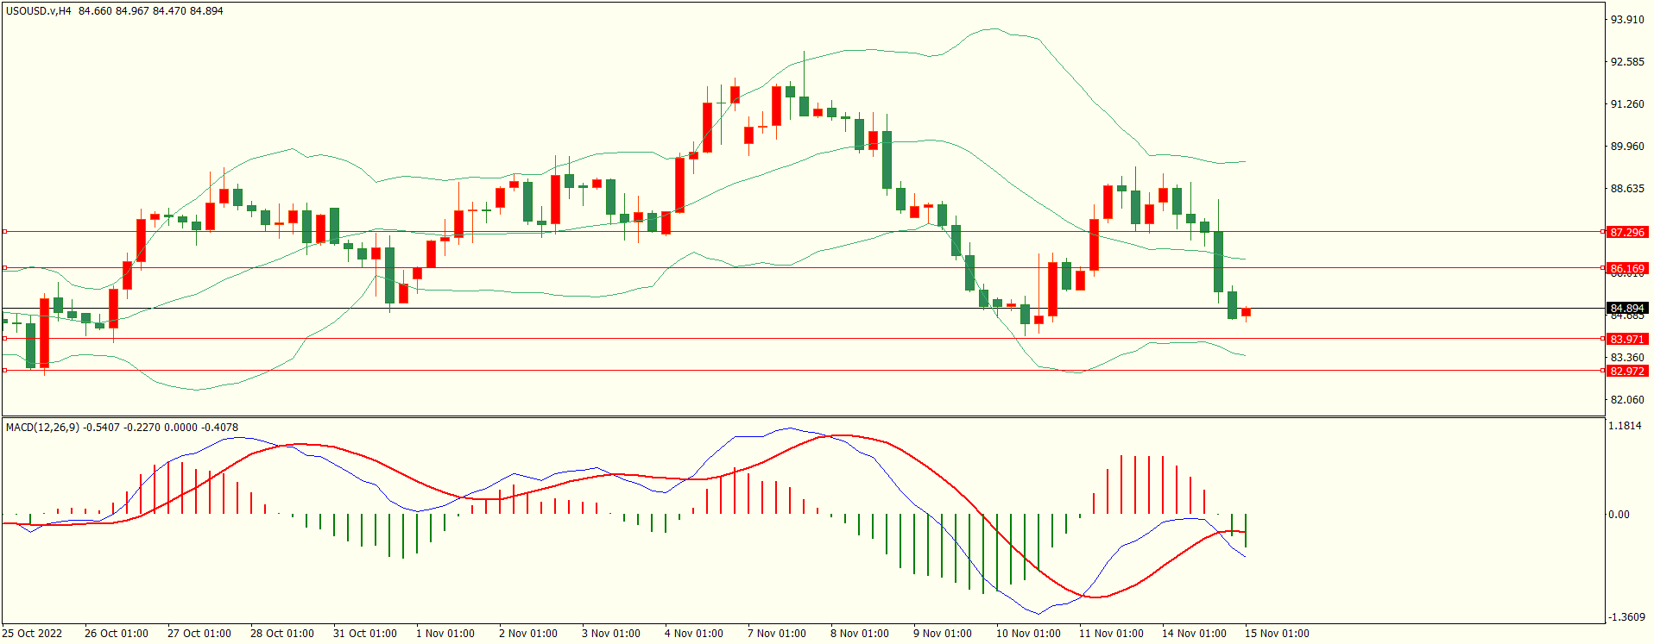1654x644 pixels.
Task: Click the 88.635 price scale value
Action: click(1627, 188)
